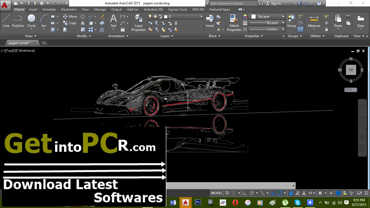Expand the Draw panel
The width and height of the screenshot is (370, 208).
[x=31, y=36]
